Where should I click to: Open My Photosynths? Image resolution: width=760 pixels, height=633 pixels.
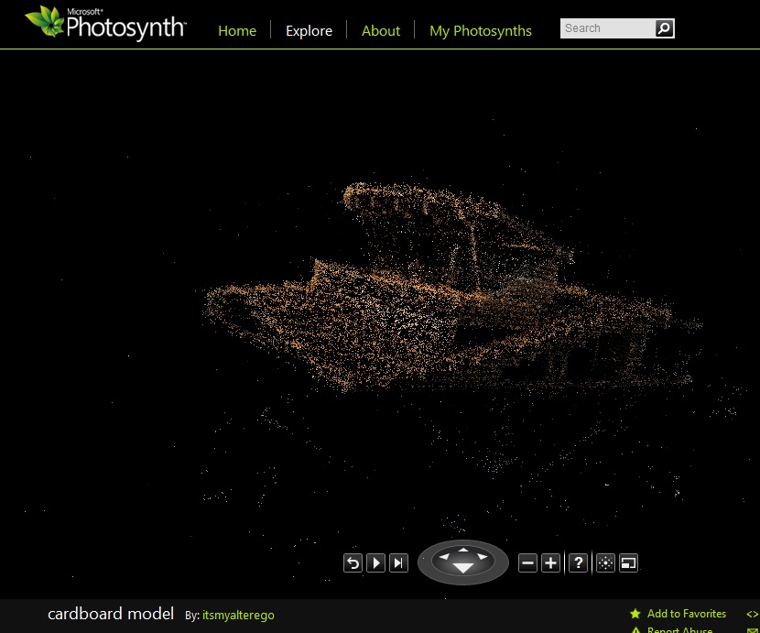click(481, 31)
